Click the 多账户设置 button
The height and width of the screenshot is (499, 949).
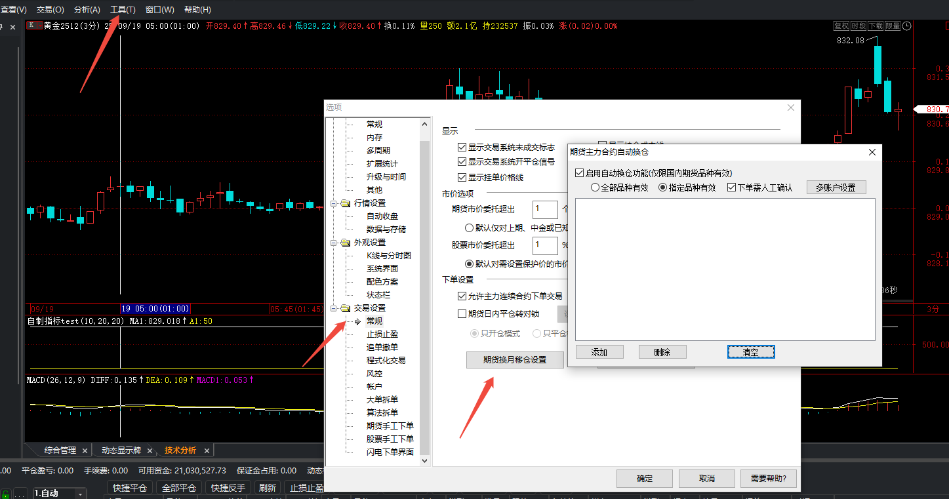836,188
